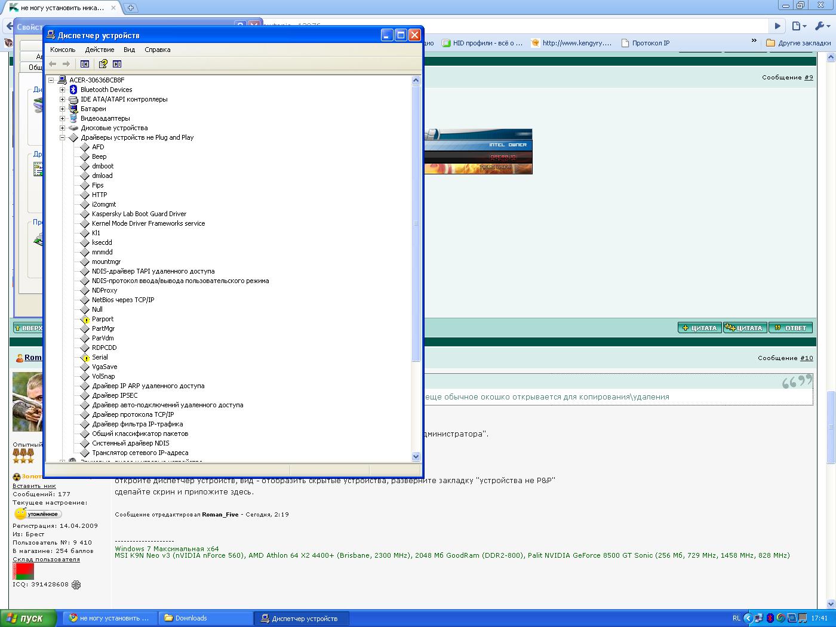Expand the Bluetooth Devices node
The height and width of the screenshot is (627, 836).
coord(62,90)
